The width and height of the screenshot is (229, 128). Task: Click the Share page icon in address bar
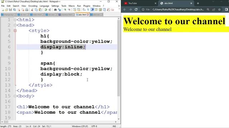tap(214, 10)
